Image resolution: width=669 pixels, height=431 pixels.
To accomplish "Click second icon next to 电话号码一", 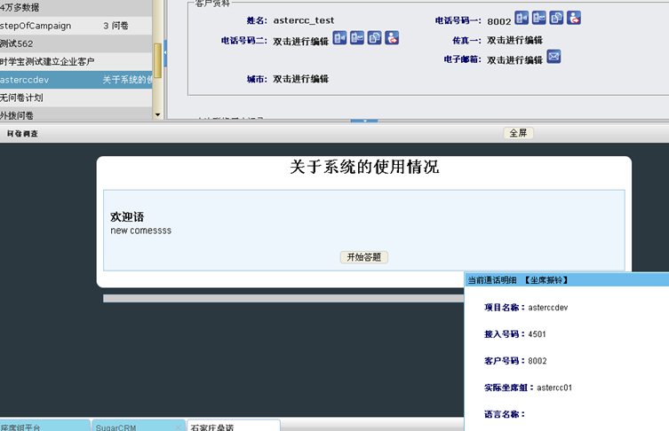I will [539, 18].
